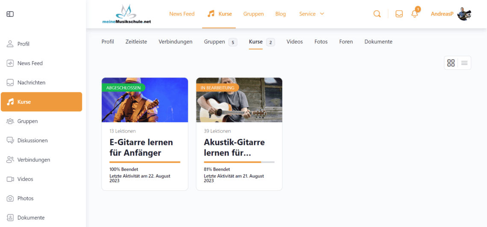Viewport: 487px width, 227px height.
Task: Select the Kurse label in top navigation
Action: 225,14
